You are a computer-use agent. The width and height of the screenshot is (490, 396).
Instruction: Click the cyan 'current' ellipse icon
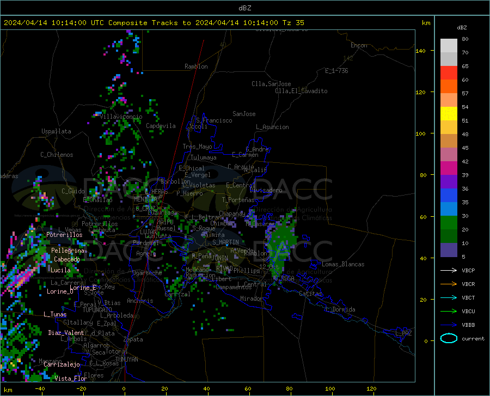[449, 338]
